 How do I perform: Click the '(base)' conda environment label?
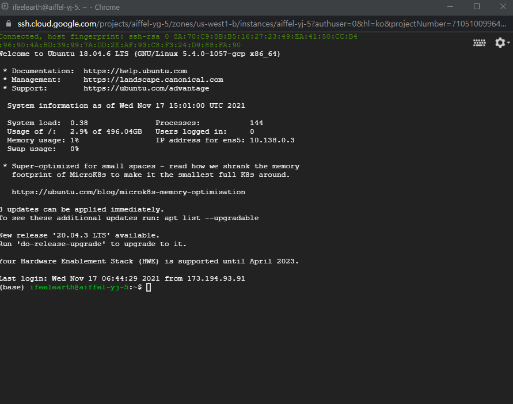[12, 287]
